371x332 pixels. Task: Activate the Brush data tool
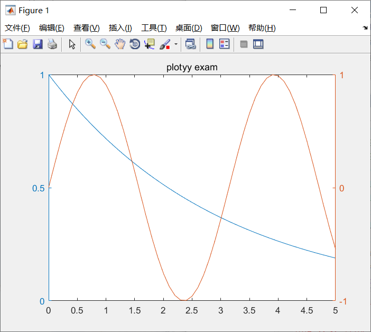[165, 44]
